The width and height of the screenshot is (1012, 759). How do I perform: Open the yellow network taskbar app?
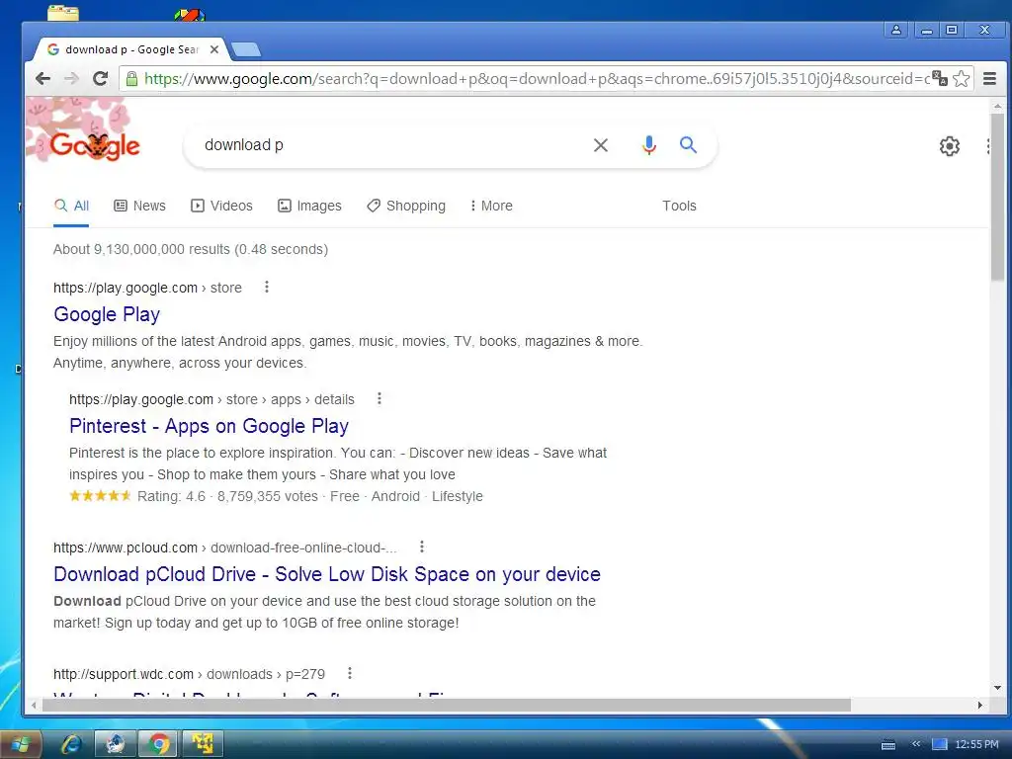[x=202, y=744]
